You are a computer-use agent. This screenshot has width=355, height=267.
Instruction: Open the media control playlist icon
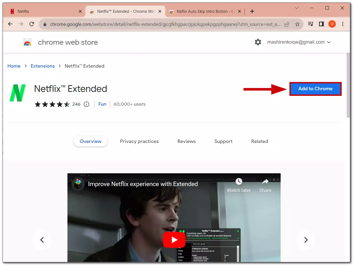310,24
